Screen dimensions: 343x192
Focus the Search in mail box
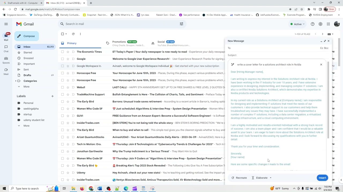click(x=122, y=24)
